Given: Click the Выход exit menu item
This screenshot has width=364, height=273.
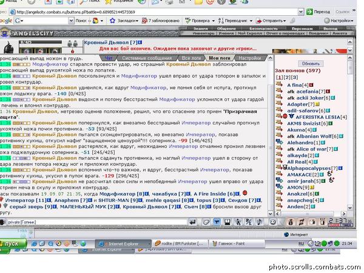Looking at the screenshot, I should click(x=330, y=29).
